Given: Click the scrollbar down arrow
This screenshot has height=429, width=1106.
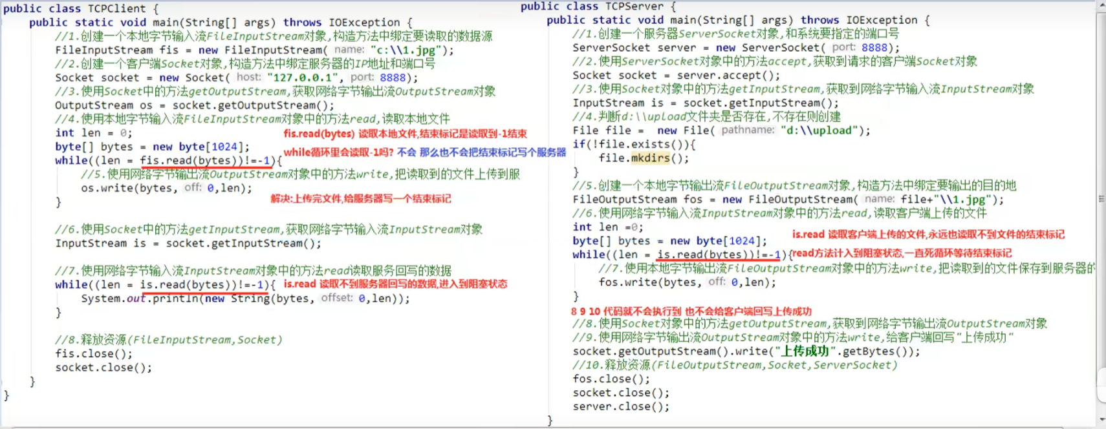Looking at the screenshot, I should (x=1101, y=420).
